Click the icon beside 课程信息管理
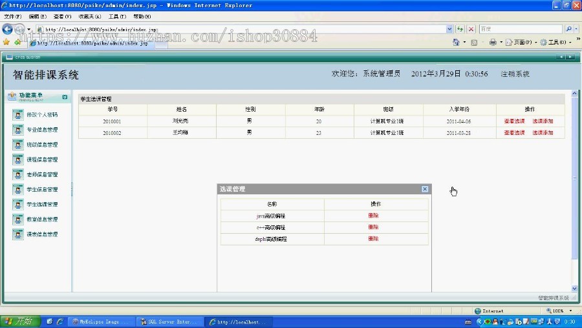 click(x=17, y=159)
